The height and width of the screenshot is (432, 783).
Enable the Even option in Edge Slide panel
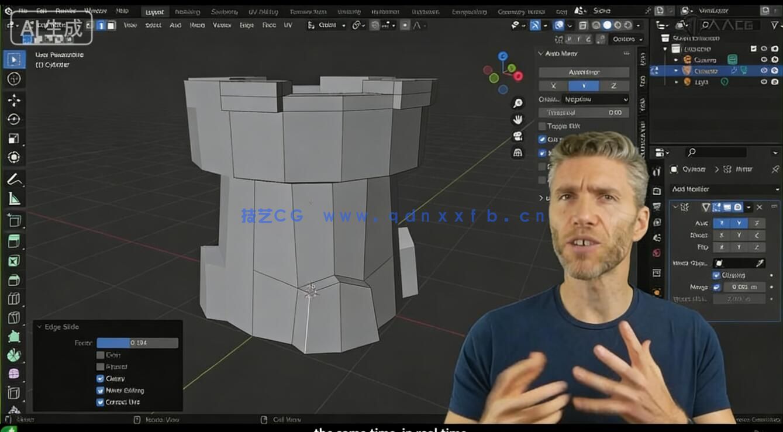coord(101,355)
